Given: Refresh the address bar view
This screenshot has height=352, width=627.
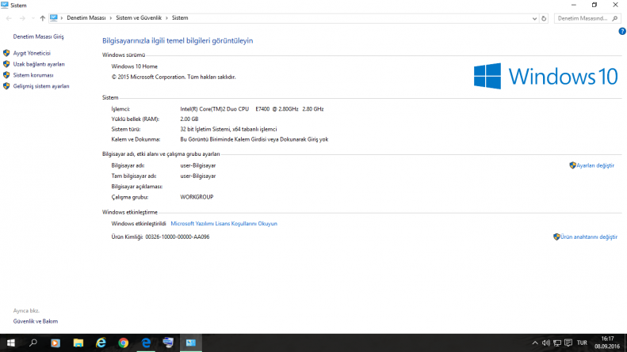Looking at the screenshot, I should tap(544, 18).
